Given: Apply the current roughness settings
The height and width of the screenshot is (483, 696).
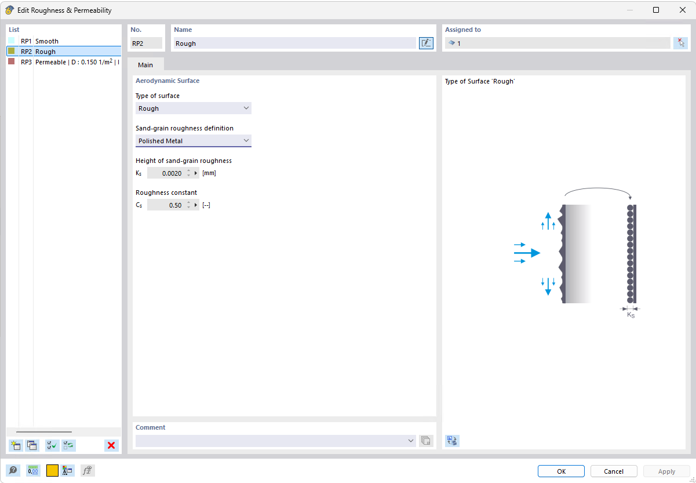Looking at the screenshot, I should tap(666, 471).
